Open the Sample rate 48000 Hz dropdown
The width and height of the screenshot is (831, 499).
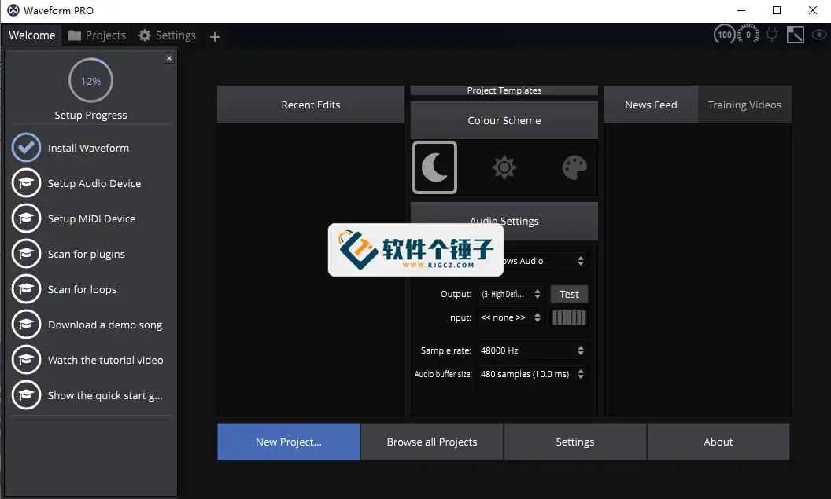pos(532,350)
